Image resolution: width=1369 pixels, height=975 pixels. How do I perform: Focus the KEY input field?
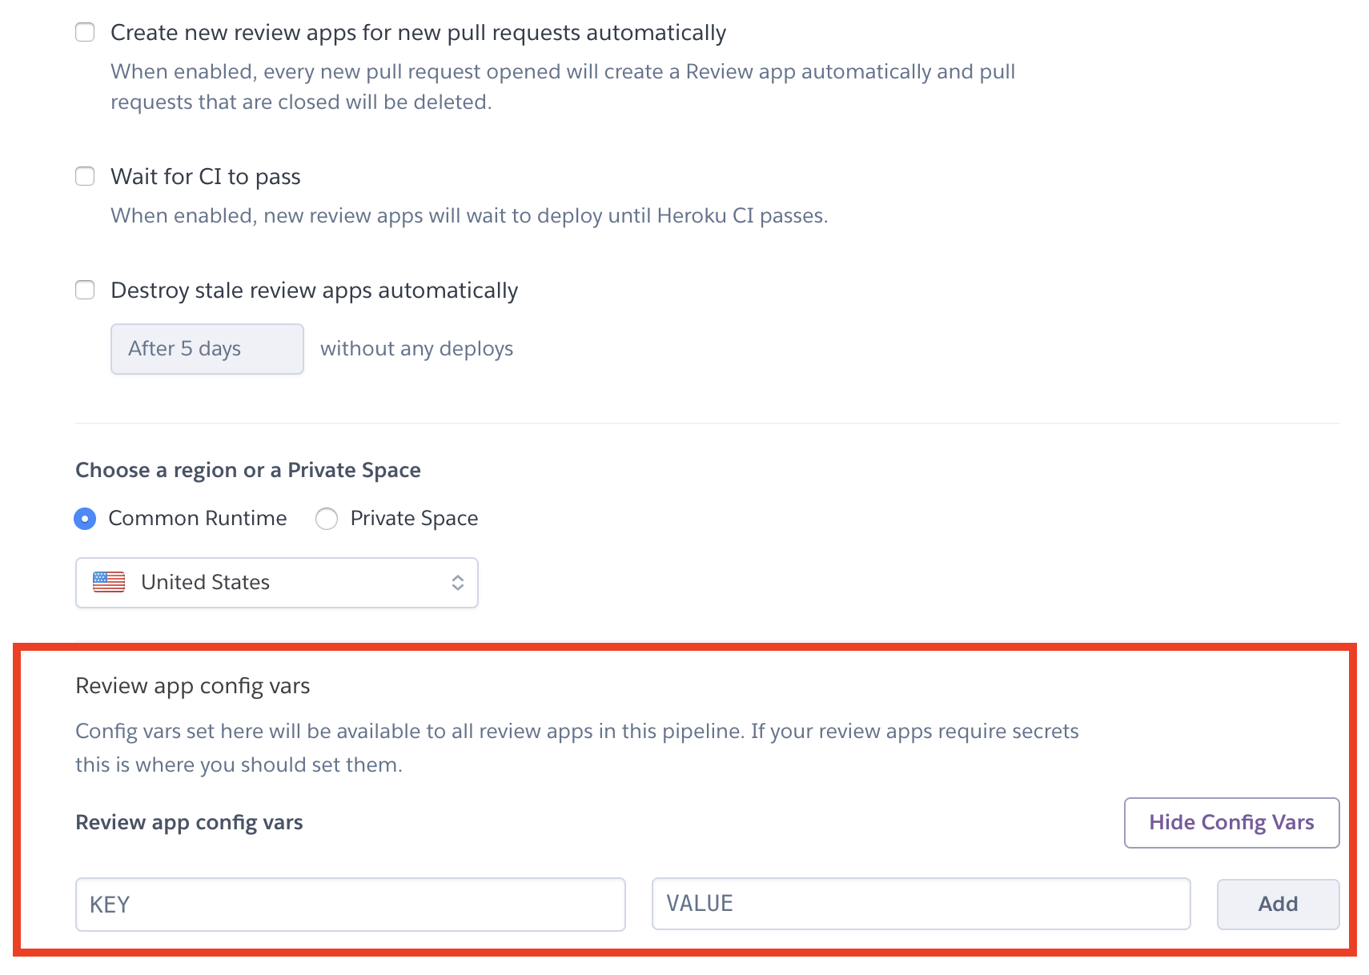coord(351,905)
